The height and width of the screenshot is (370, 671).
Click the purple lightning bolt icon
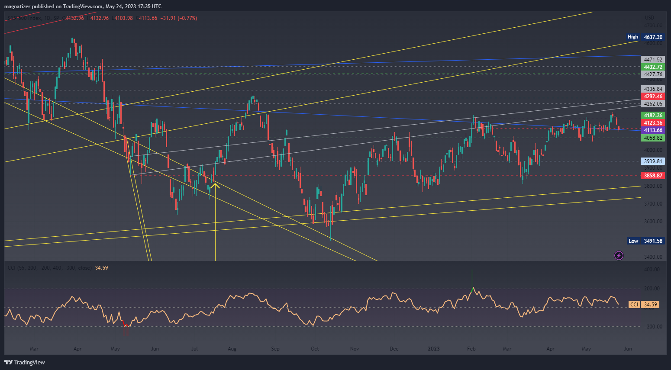point(619,255)
